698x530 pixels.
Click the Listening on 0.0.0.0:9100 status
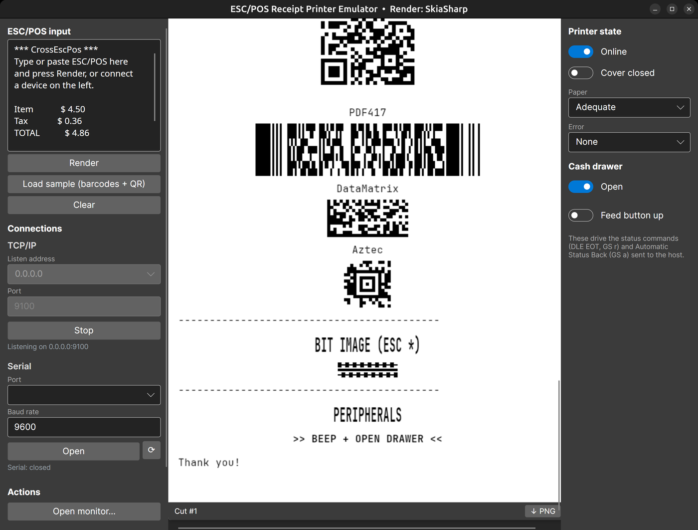coord(48,347)
